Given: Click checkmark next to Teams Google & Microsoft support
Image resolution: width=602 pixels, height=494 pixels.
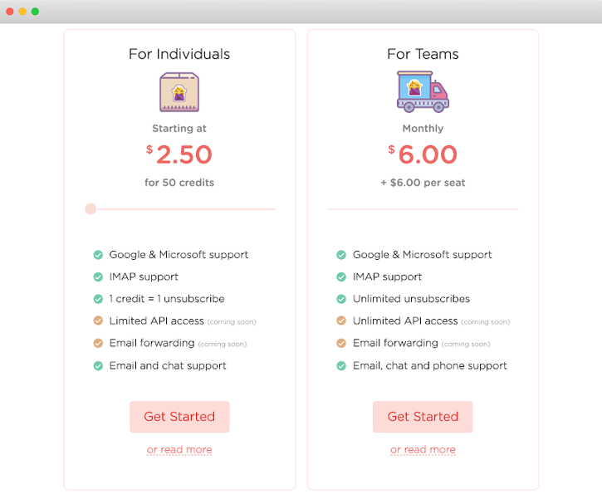Looking at the screenshot, I should [341, 255].
